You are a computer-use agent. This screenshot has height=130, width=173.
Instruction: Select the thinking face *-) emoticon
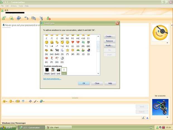[x=46, y=42]
